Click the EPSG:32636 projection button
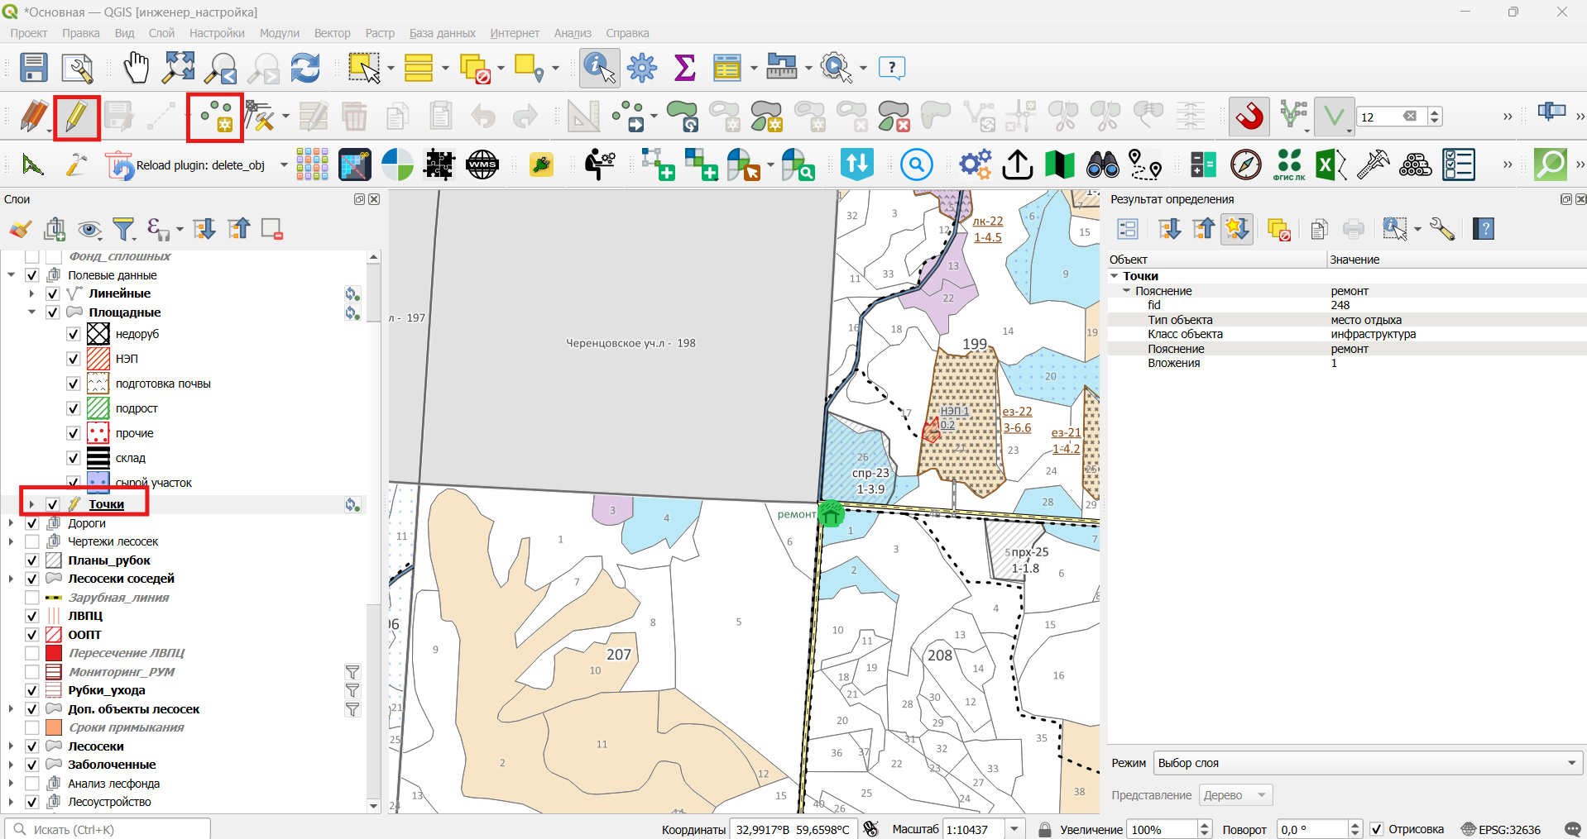1587x839 pixels. click(x=1501, y=829)
